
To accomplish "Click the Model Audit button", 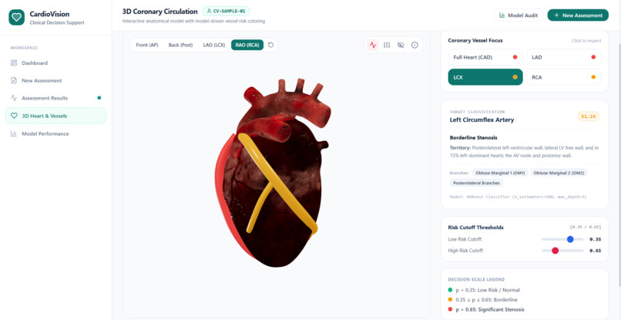I will point(519,15).
